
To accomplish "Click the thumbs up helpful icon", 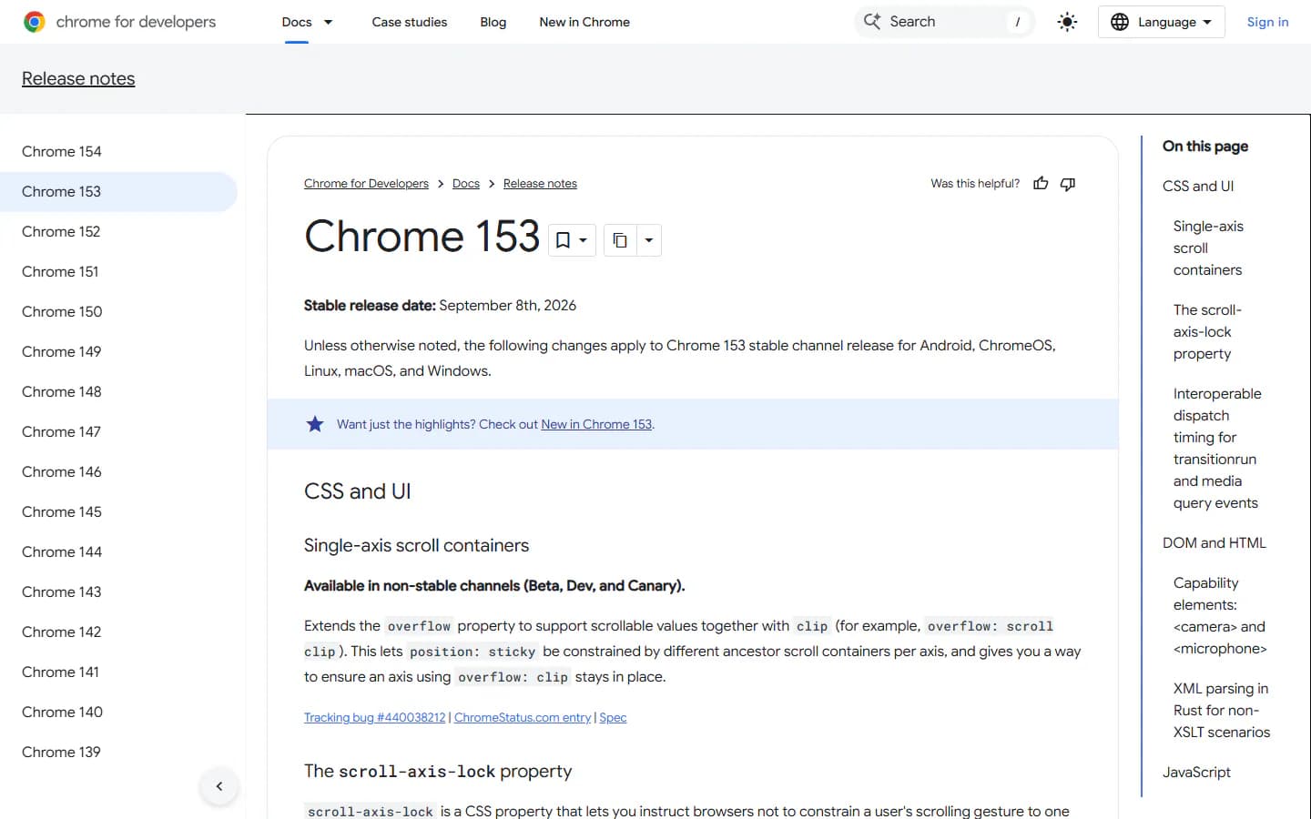I will (x=1041, y=184).
